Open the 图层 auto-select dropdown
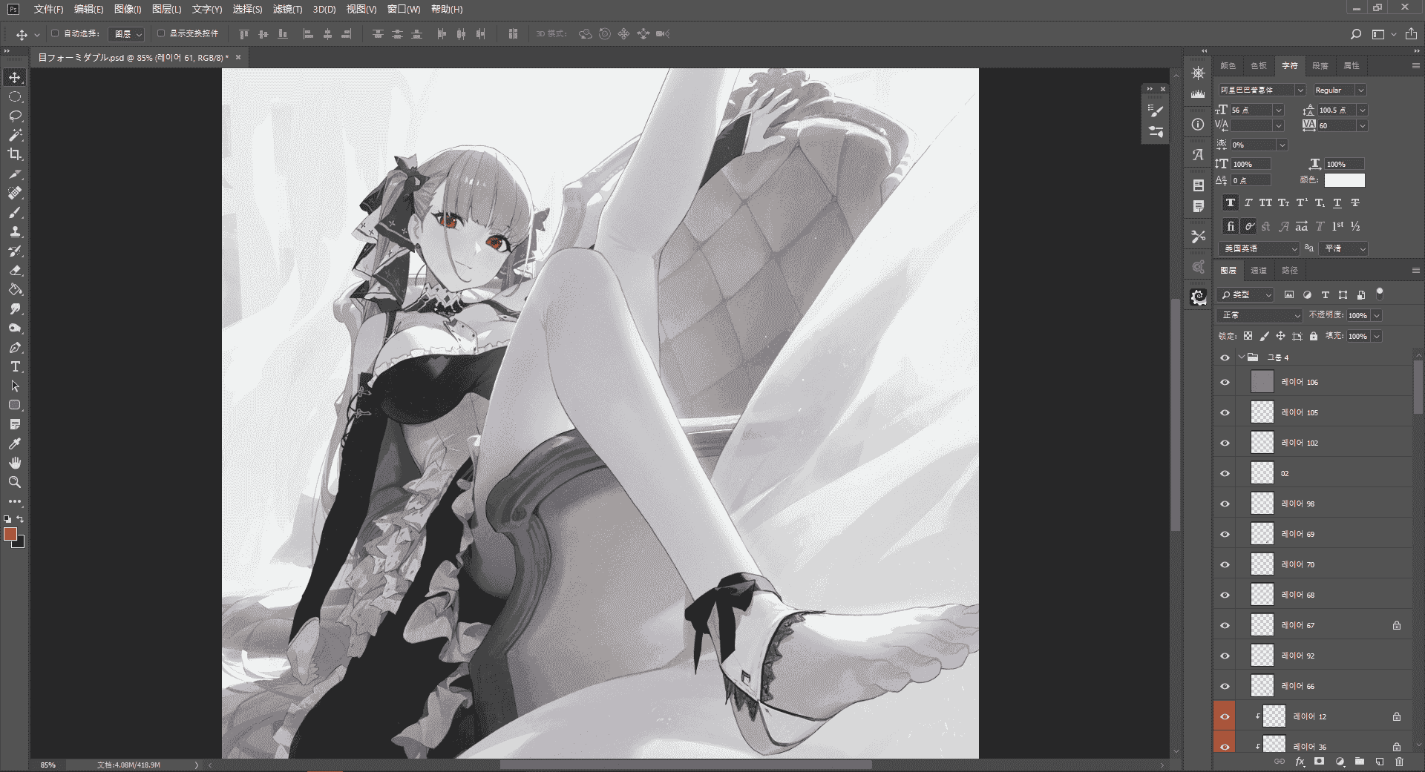 pos(126,34)
